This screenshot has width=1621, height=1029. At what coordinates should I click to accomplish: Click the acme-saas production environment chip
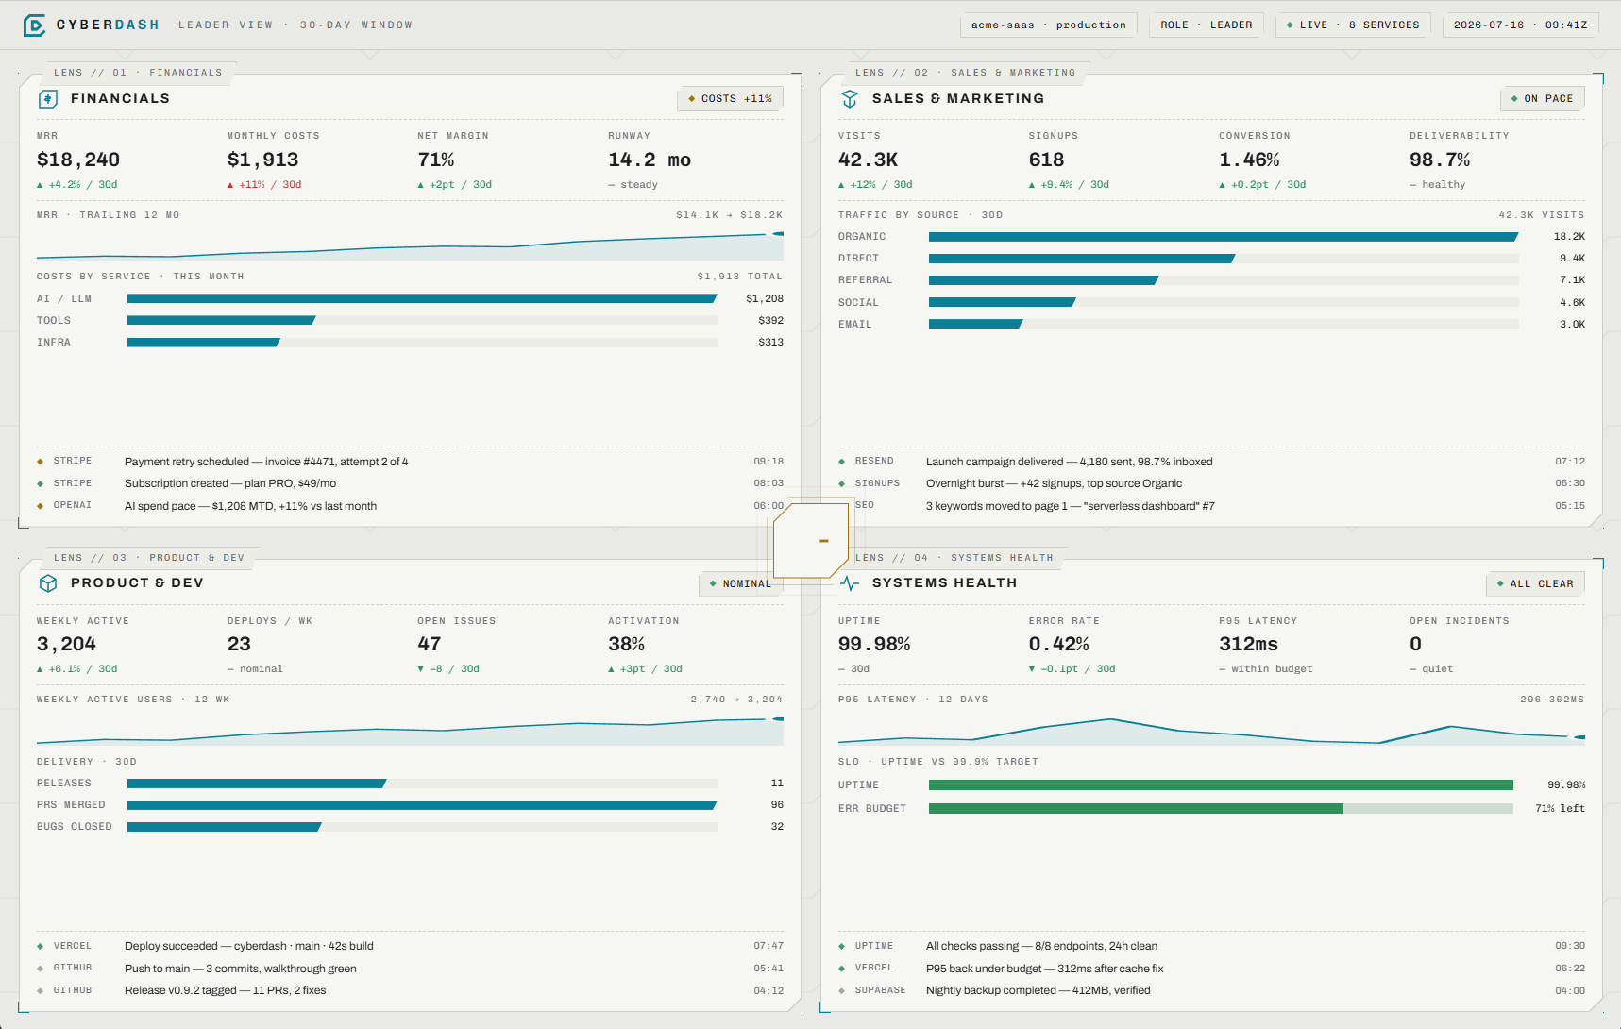[x=1049, y=25]
